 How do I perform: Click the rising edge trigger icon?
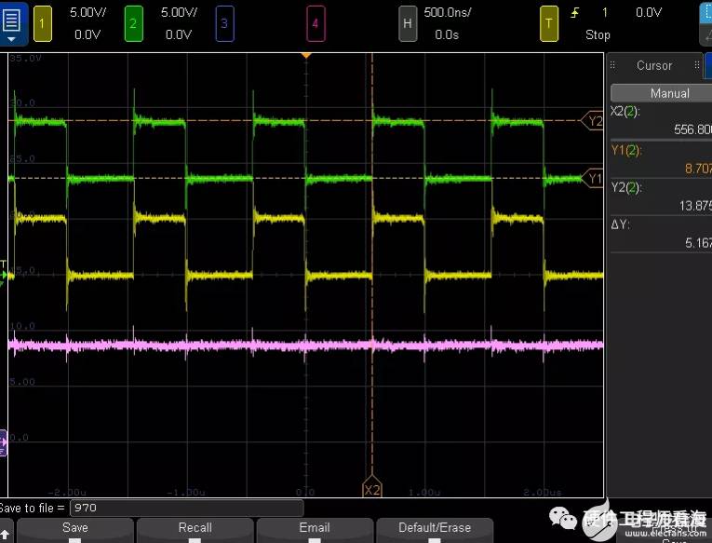(575, 13)
